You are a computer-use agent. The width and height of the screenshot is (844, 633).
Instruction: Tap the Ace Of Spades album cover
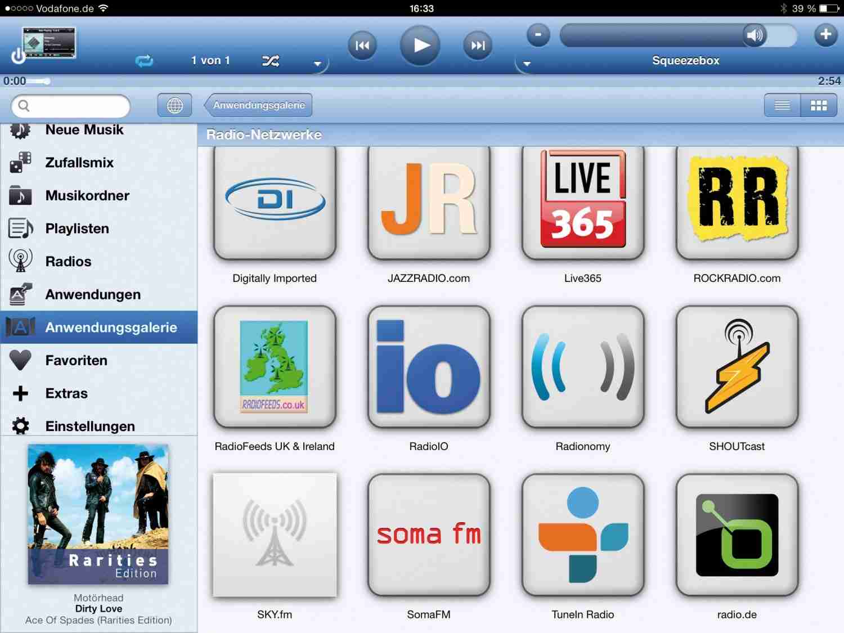98,514
